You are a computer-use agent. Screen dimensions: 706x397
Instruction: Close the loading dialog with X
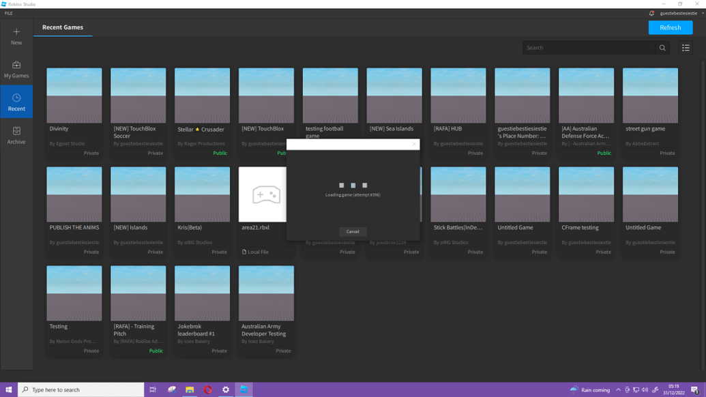point(414,144)
